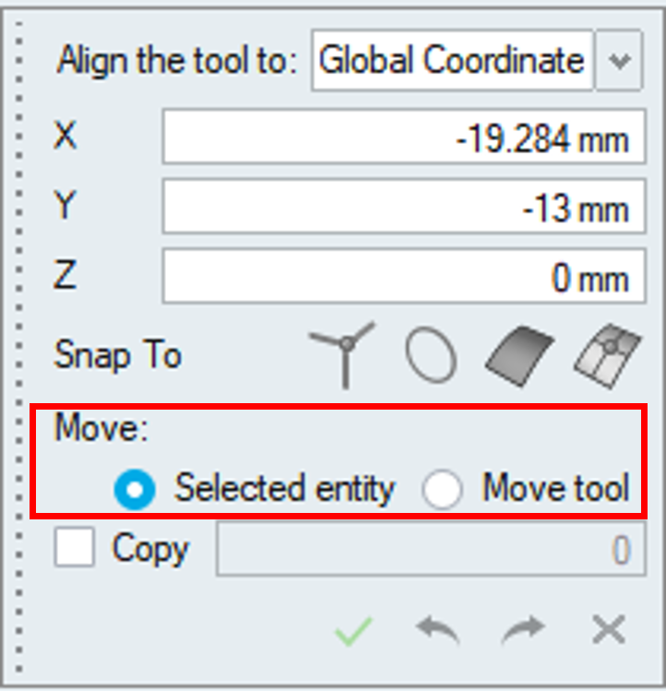Choose the Move tool radio option
The height and width of the screenshot is (691, 666).
442,490
